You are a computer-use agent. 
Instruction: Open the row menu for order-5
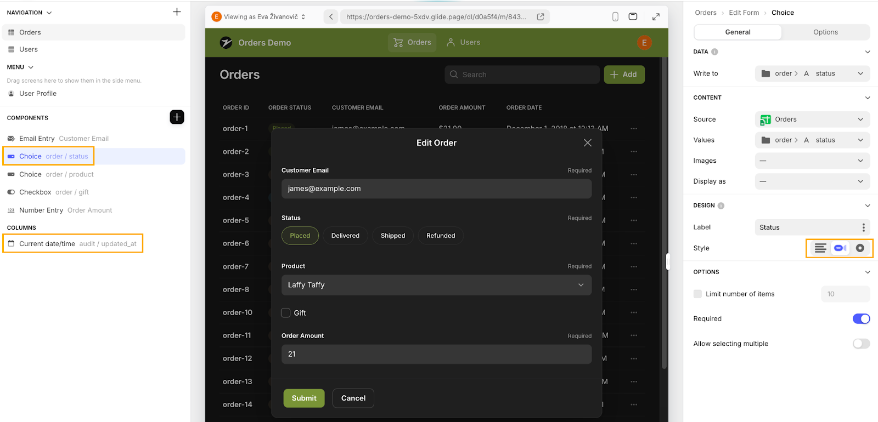634,220
